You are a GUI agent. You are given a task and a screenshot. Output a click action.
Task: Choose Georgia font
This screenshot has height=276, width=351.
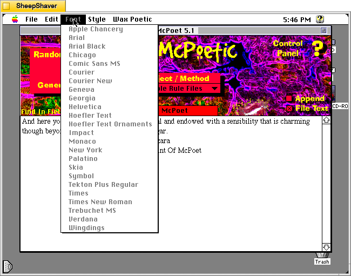110,98
